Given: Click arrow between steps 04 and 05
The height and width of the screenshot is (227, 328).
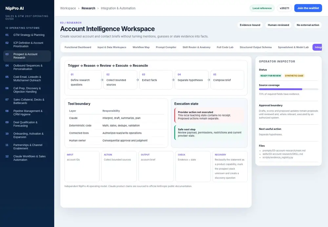Looking at the screenshot, I should coord(209,80).
